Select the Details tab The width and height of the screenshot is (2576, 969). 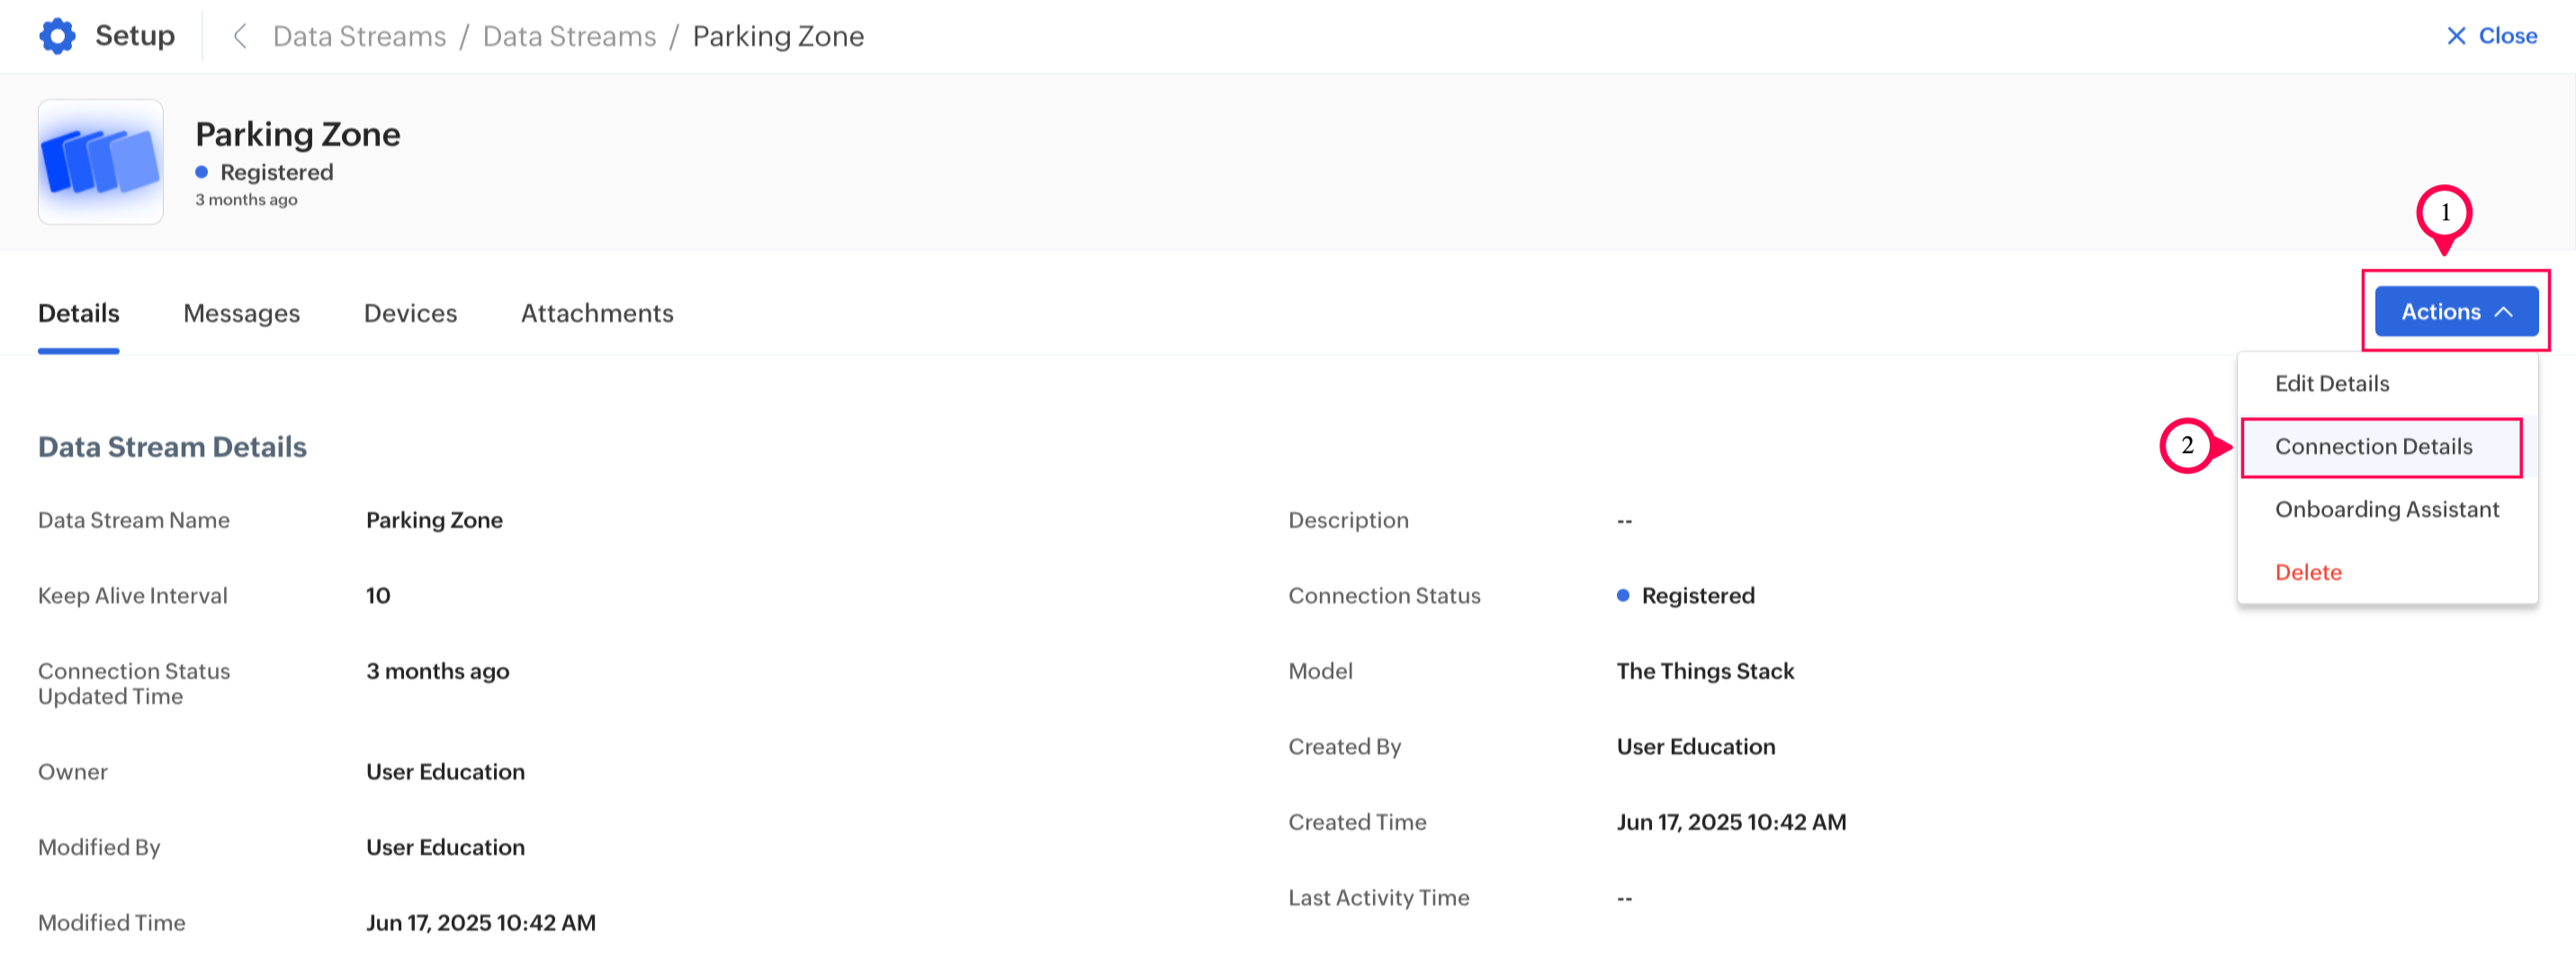click(78, 314)
